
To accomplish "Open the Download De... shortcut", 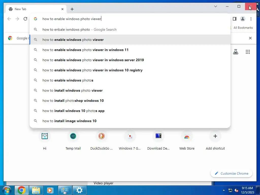I will pyautogui.click(x=158, y=141).
